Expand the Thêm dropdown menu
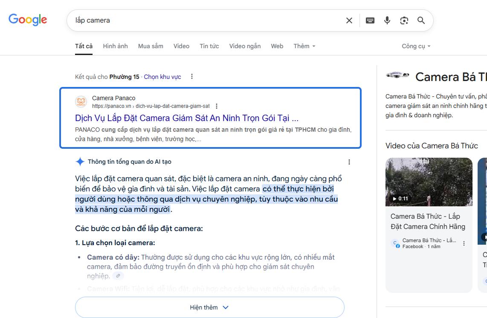This screenshot has width=487, height=318. click(x=304, y=46)
